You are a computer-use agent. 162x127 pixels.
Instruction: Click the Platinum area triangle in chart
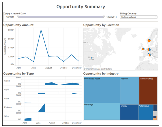tap(43, 109)
